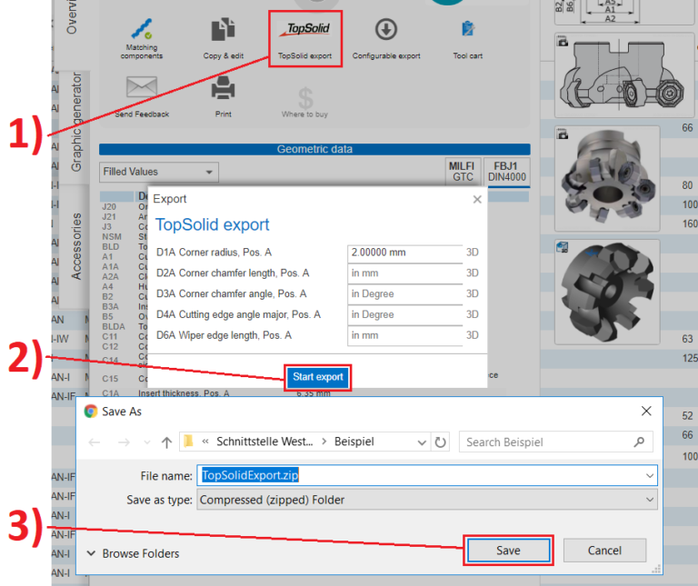Click the Copy & edit icon

click(223, 30)
